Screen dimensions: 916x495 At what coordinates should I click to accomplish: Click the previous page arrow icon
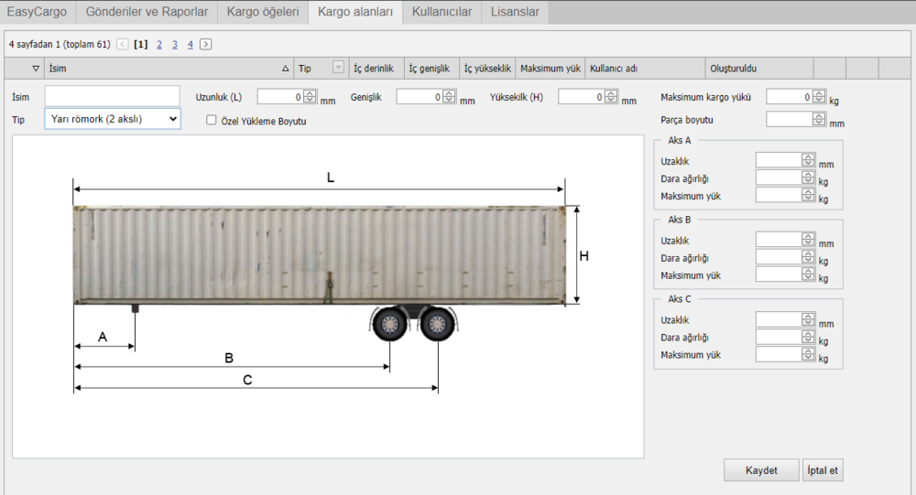123,44
